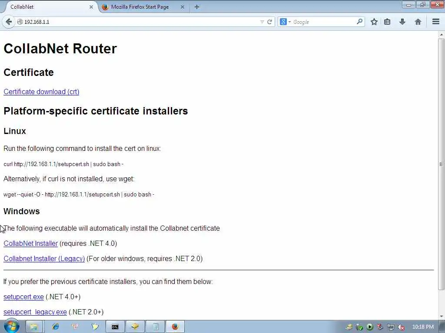The image size is (445, 333).
Task: Open the Certificate download (crt) link
Action: point(41,92)
